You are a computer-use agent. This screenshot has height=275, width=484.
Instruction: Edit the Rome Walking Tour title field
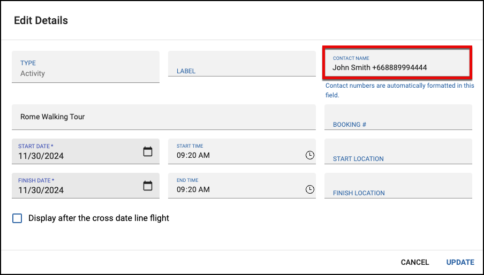click(x=164, y=117)
